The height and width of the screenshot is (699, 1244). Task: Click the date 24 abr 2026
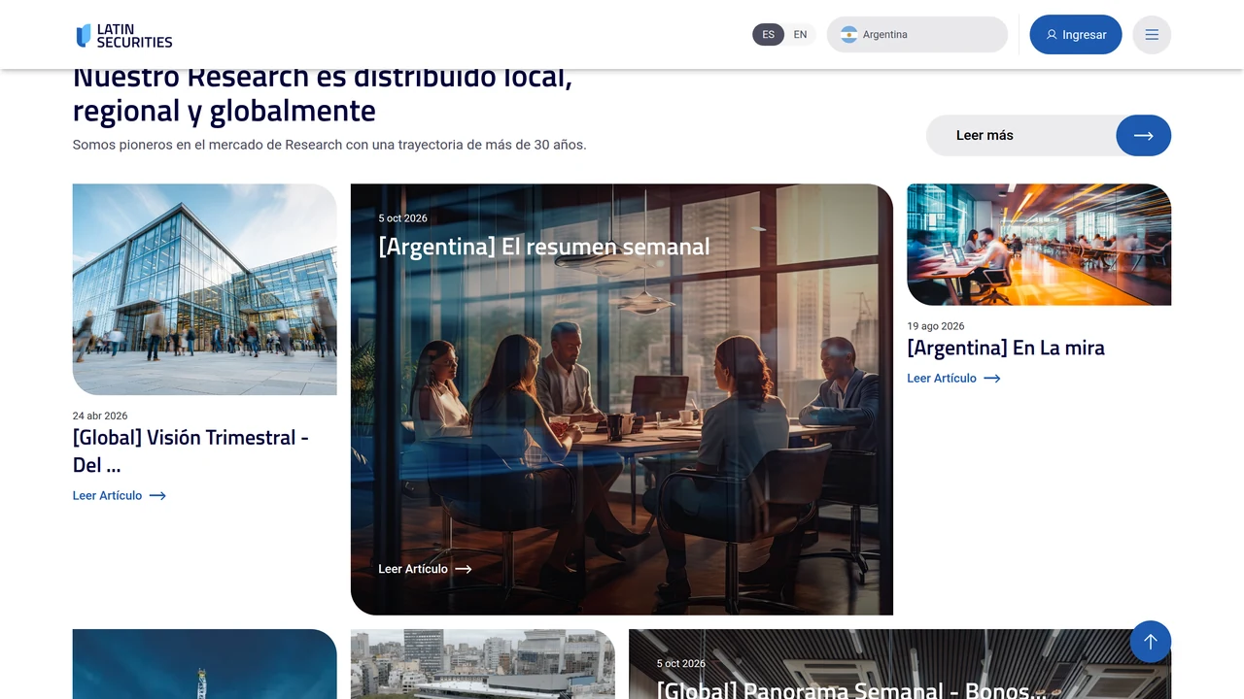pyautogui.click(x=100, y=416)
